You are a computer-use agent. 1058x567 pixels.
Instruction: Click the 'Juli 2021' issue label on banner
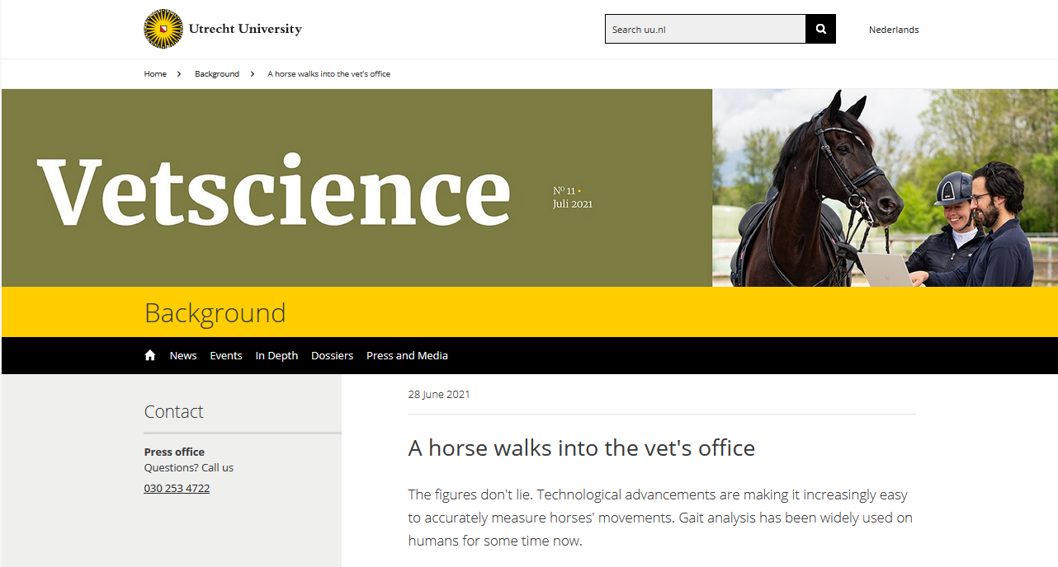(x=573, y=204)
